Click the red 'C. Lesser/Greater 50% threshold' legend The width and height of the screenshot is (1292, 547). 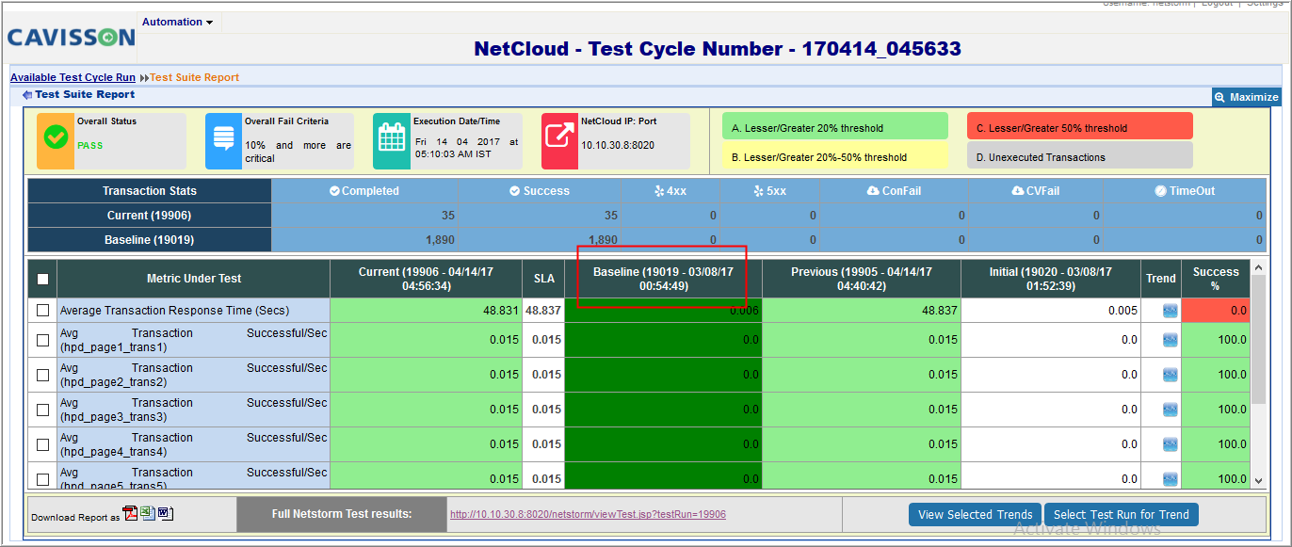coord(1080,127)
